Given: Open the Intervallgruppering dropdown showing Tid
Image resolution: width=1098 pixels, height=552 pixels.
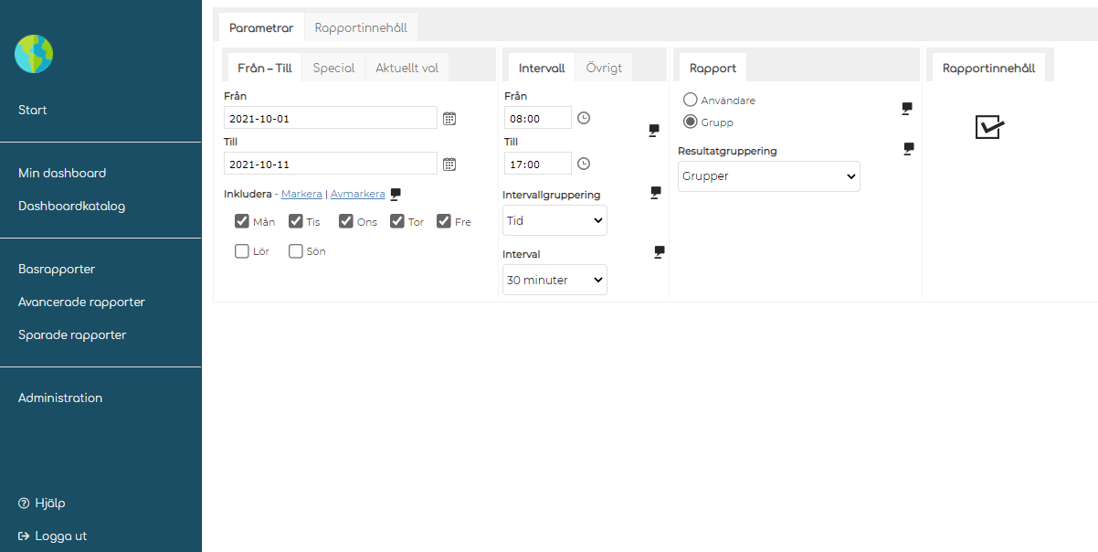Looking at the screenshot, I should click(554, 220).
